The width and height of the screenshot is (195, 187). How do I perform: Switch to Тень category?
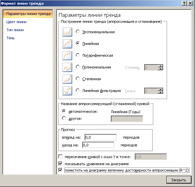pos(10,38)
